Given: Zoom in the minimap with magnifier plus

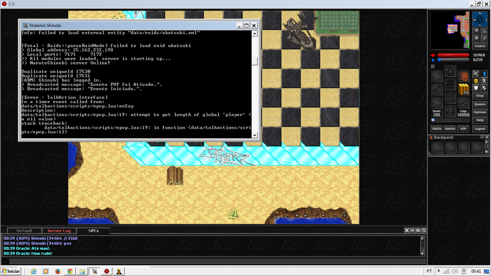Looking at the screenshot, I should (476, 38).
